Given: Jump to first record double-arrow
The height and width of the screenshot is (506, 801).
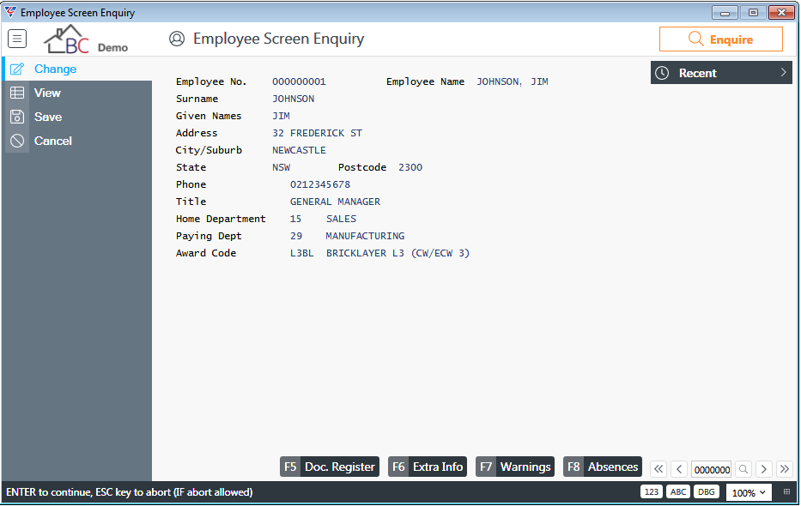Looking at the screenshot, I should (x=658, y=469).
